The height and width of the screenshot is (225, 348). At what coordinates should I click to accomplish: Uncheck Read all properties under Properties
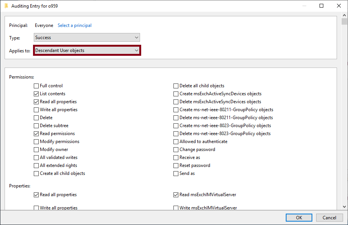pyautogui.click(x=36, y=195)
